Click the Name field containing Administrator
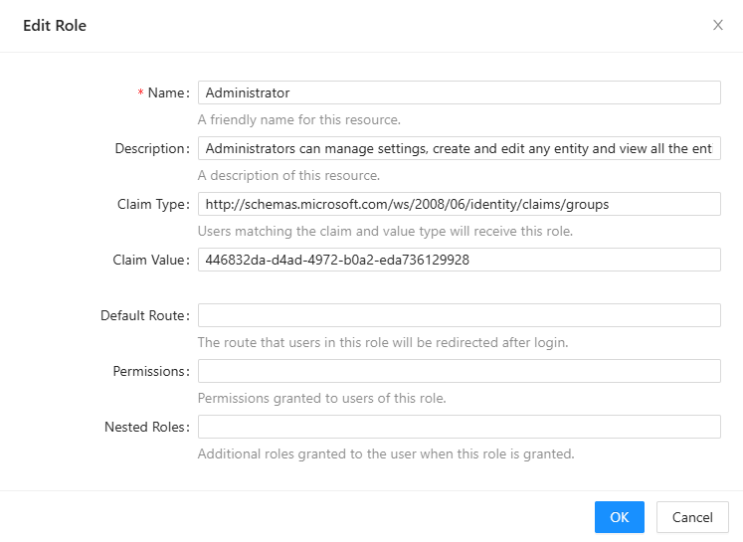 [x=459, y=92]
